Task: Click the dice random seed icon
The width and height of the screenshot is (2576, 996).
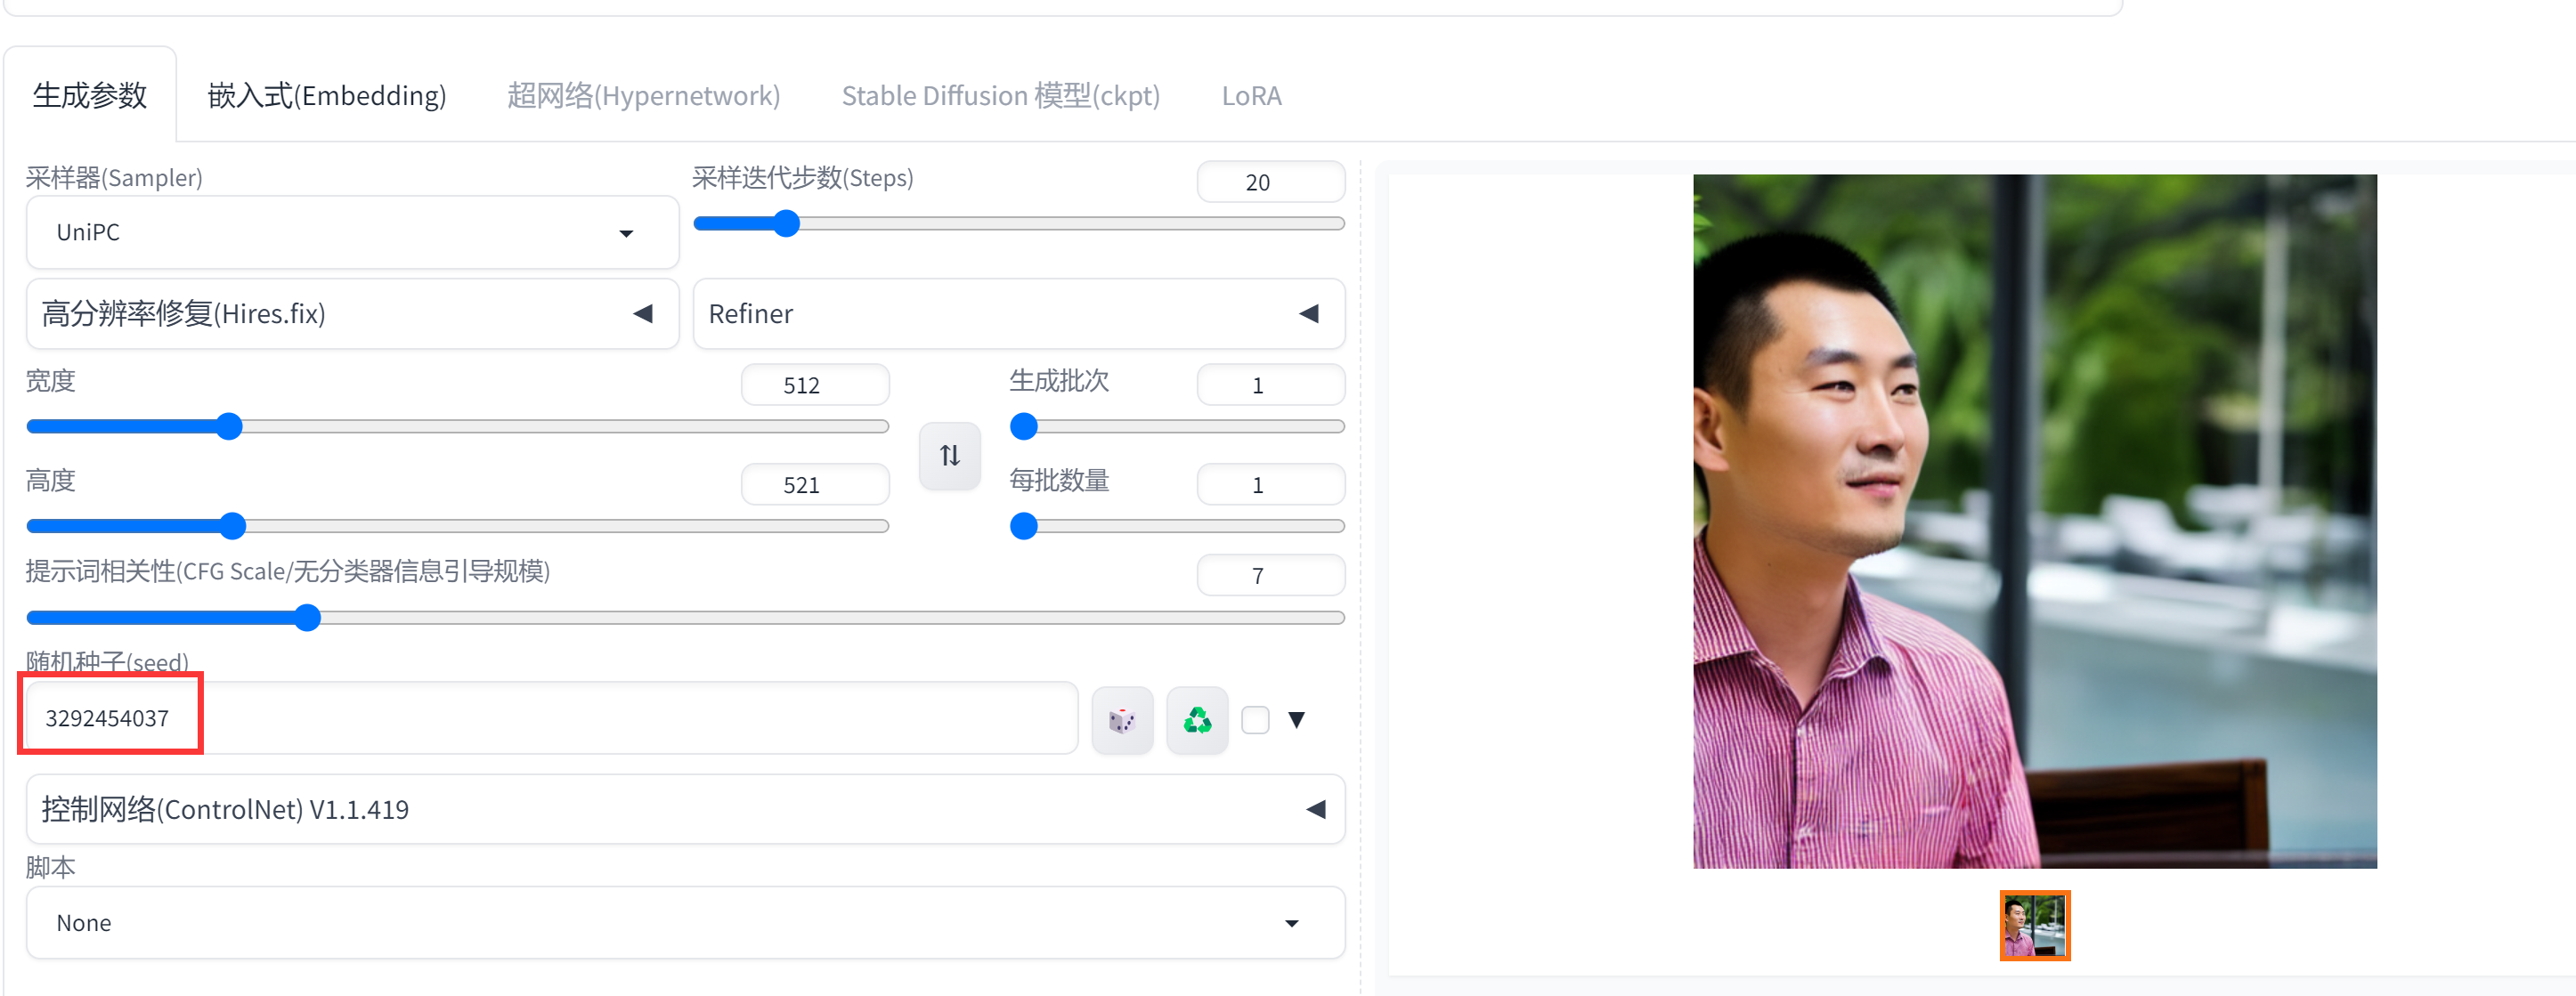Action: point(1122,720)
